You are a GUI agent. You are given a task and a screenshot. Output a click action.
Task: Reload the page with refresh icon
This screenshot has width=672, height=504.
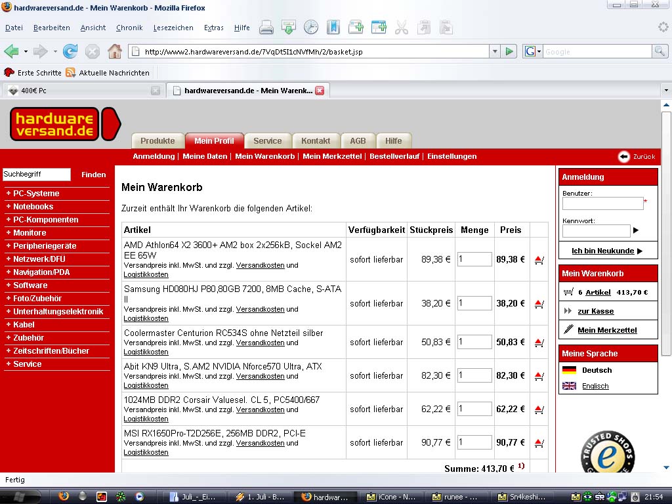click(70, 51)
